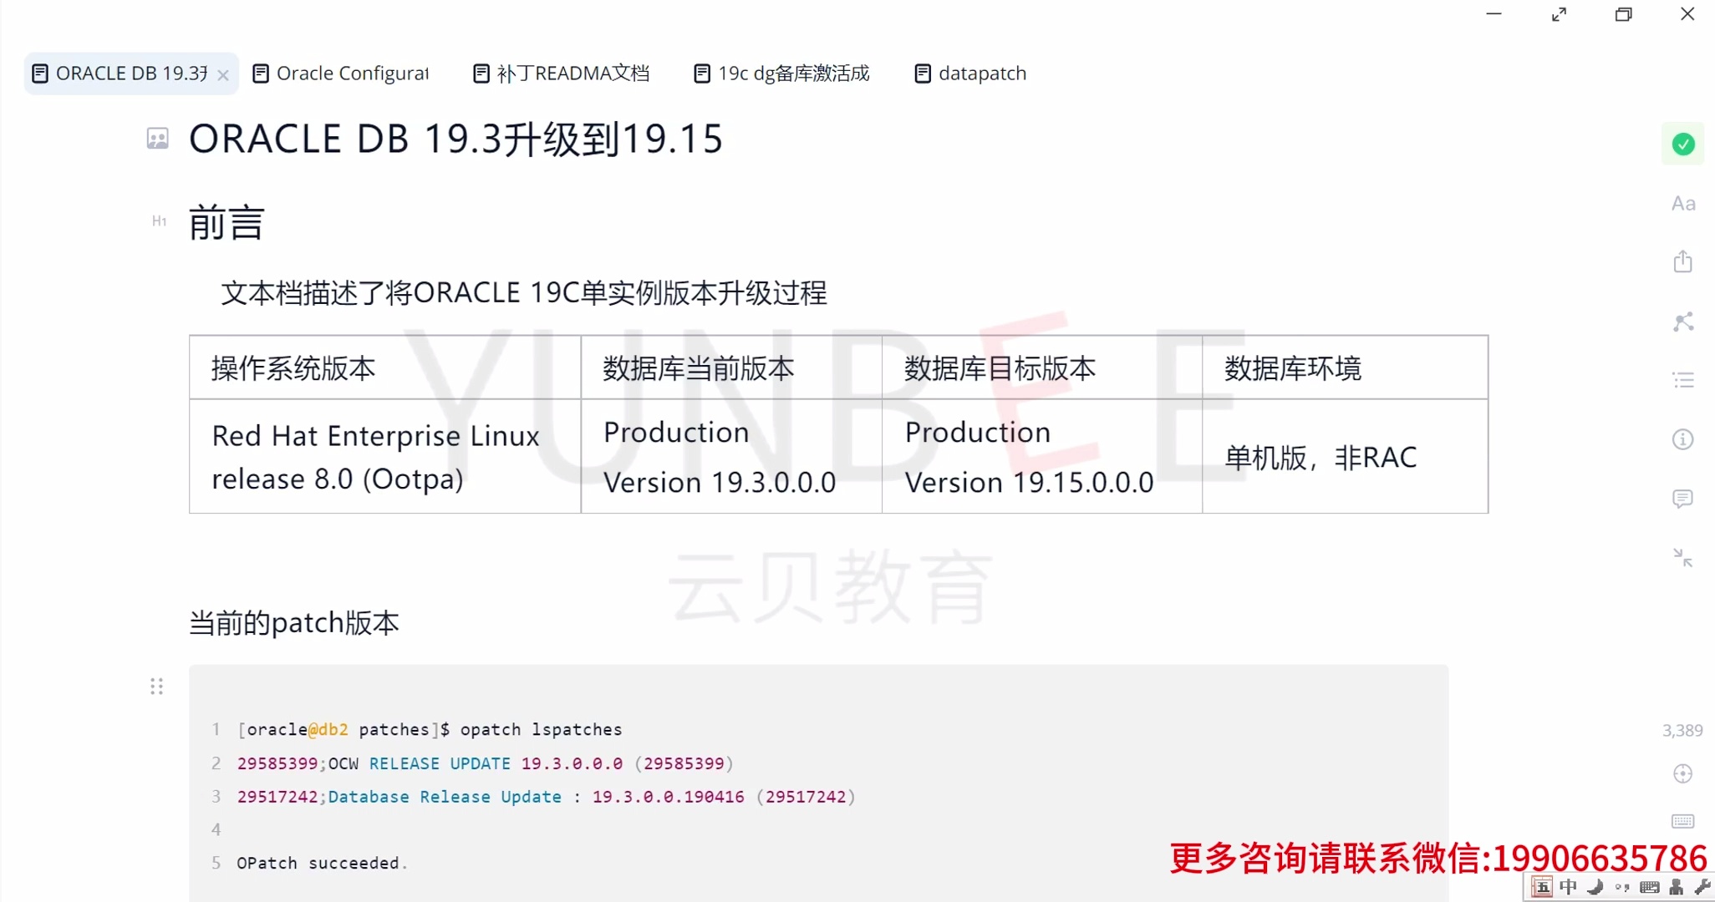Open the mind map view icon
Viewport: 1715px width, 902px height.
[x=1683, y=322]
